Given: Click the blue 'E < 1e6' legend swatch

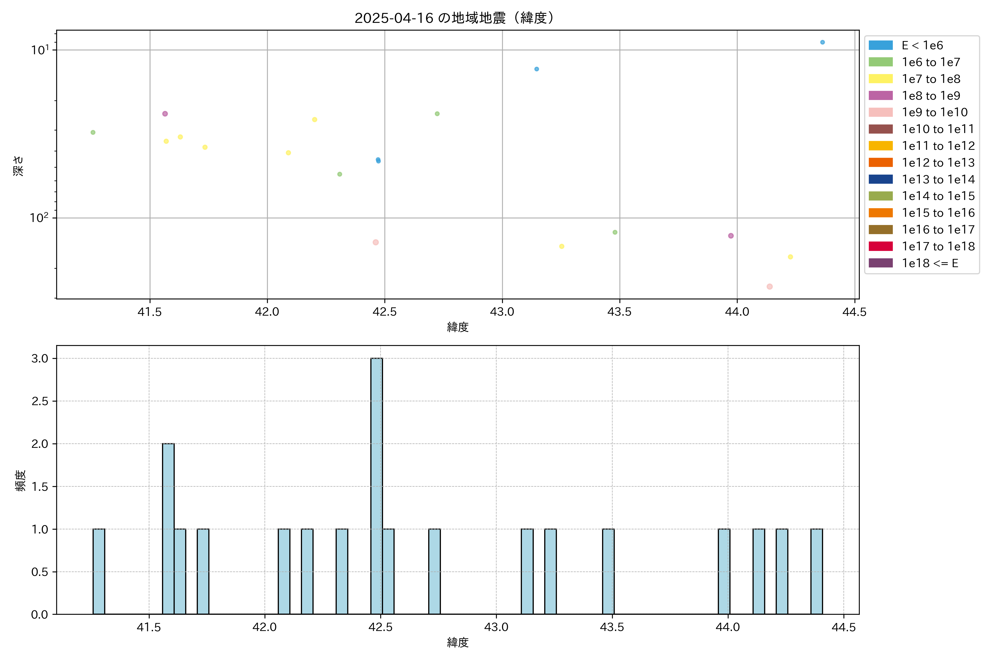Looking at the screenshot, I should click(x=880, y=45).
